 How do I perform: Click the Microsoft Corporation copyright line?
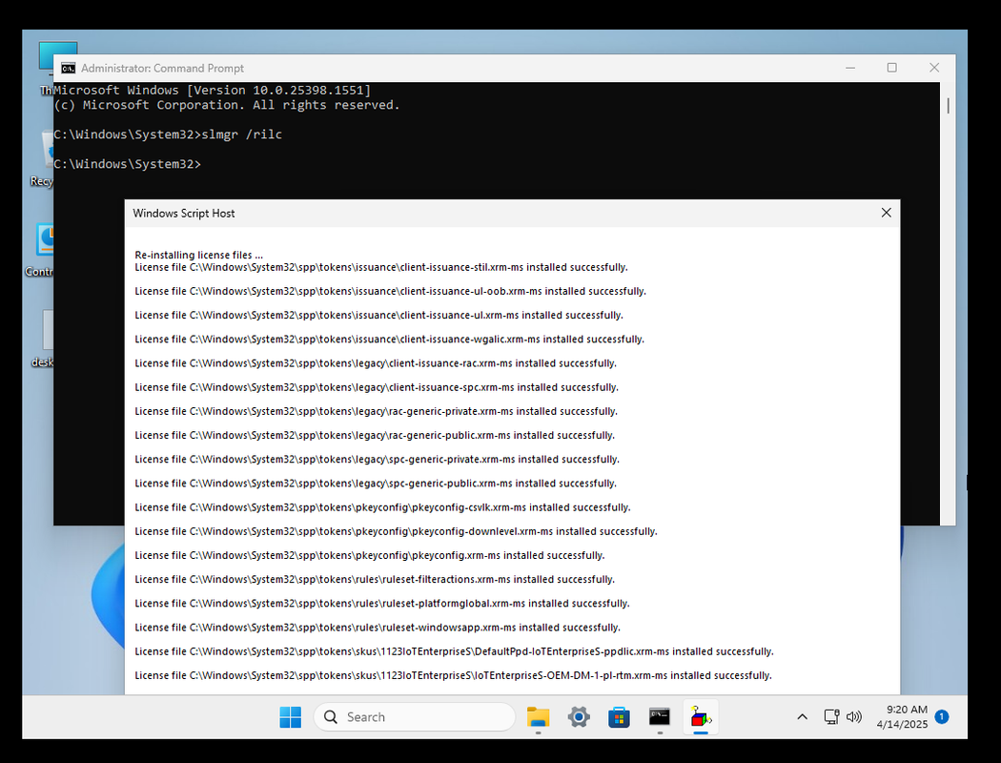(227, 105)
